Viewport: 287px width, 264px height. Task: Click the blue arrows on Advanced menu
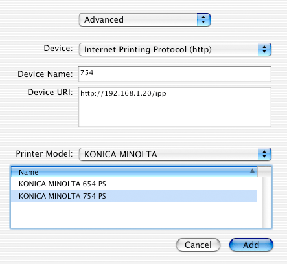(203, 20)
